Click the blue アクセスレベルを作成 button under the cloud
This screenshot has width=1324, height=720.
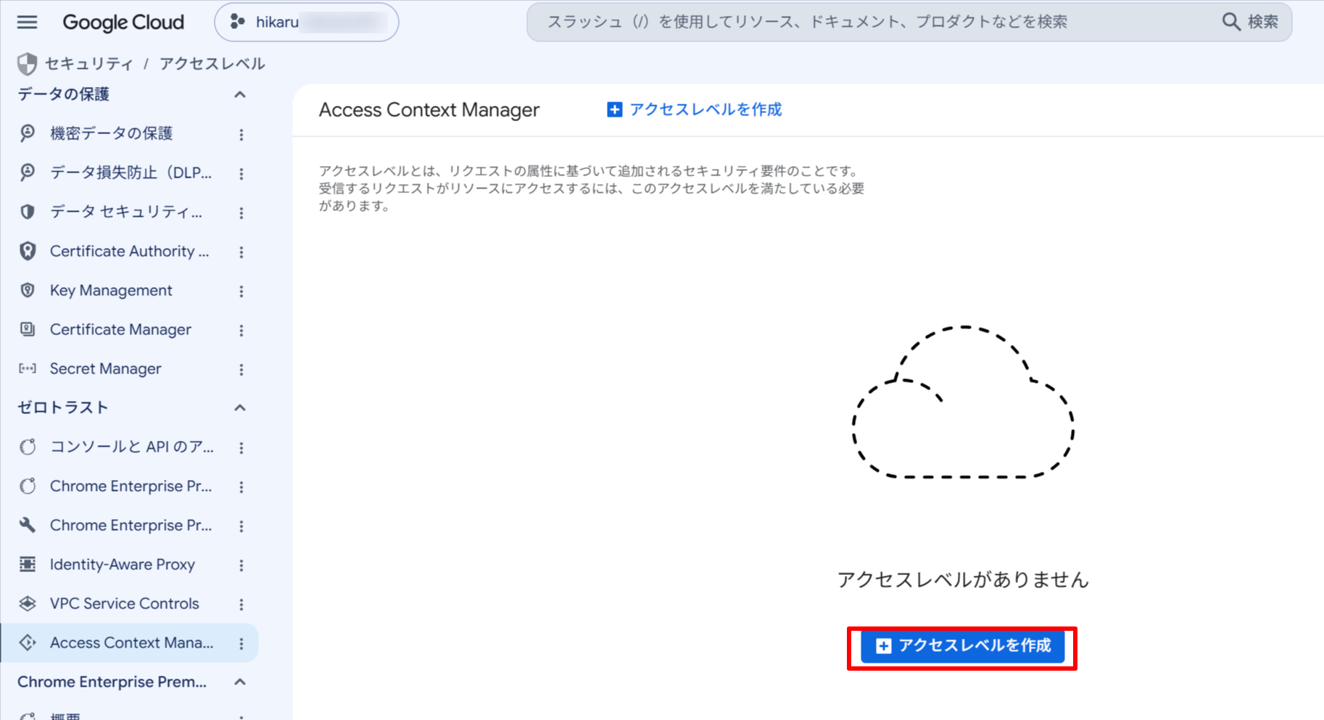pos(962,646)
